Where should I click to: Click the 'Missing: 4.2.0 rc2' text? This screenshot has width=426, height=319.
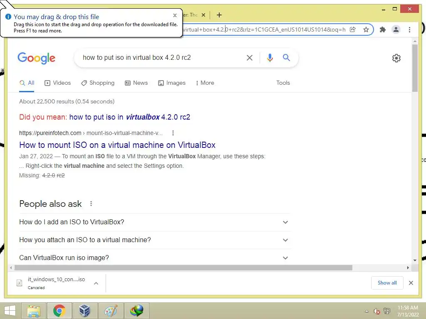click(42, 176)
